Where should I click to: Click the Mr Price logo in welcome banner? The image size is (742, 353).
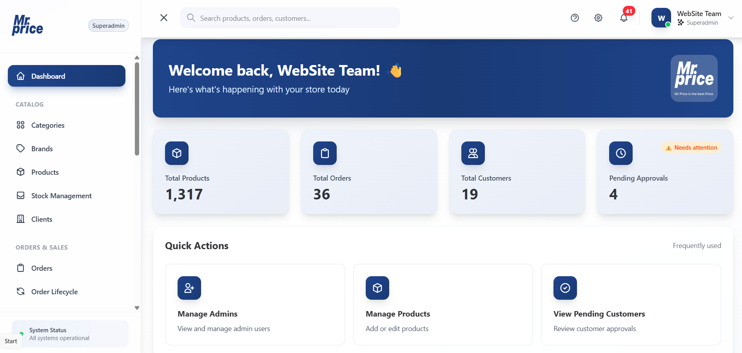click(x=694, y=78)
